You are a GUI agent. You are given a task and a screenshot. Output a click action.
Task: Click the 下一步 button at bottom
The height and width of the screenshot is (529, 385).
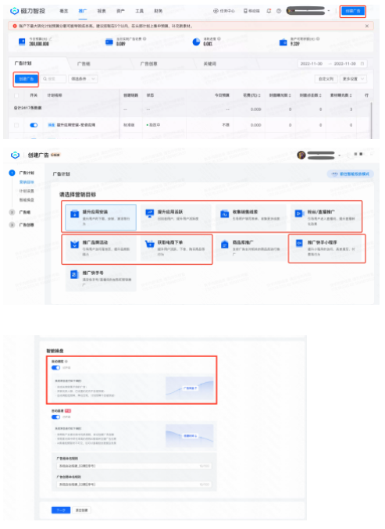click(61, 510)
